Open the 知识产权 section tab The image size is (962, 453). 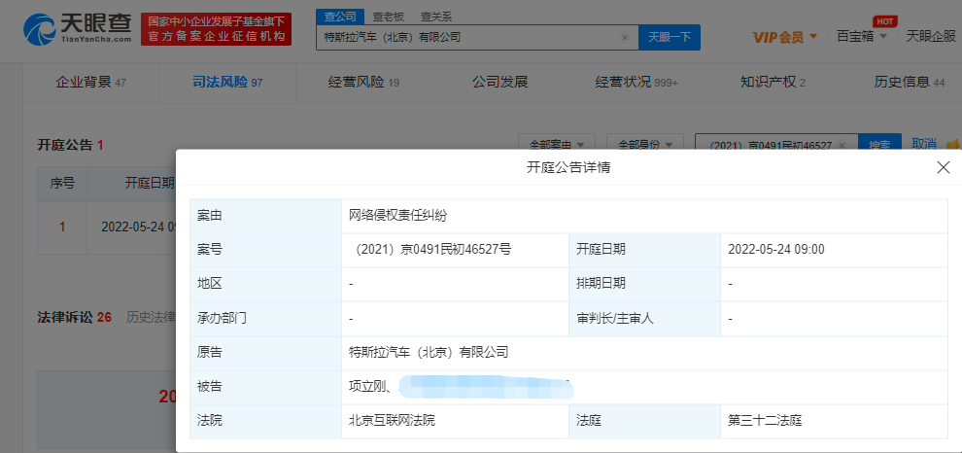(x=773, y=82)
